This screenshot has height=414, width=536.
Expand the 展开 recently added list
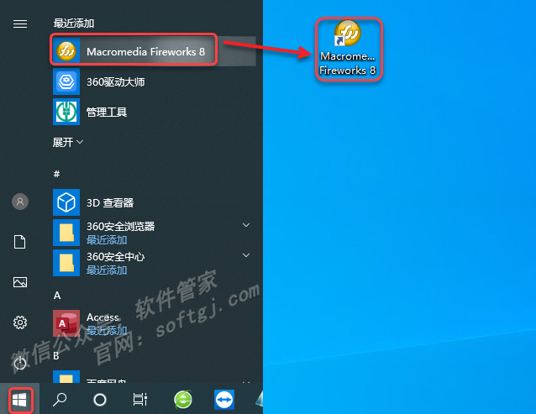click(x=68, y=142)
